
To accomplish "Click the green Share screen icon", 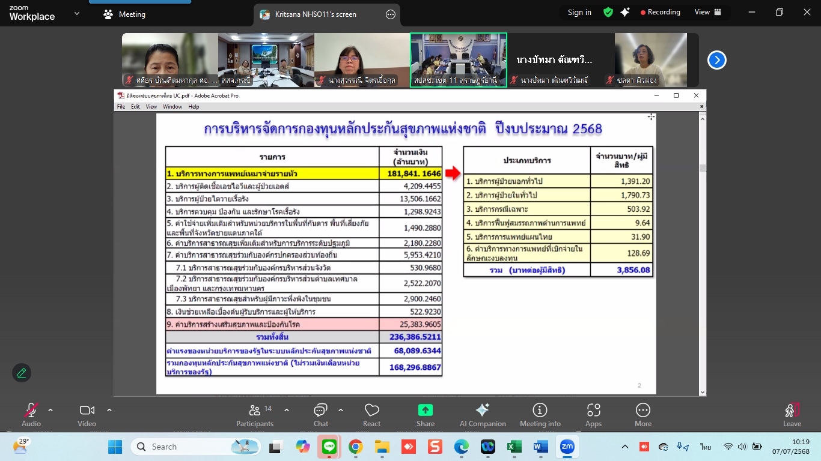I will coord(425,411).
